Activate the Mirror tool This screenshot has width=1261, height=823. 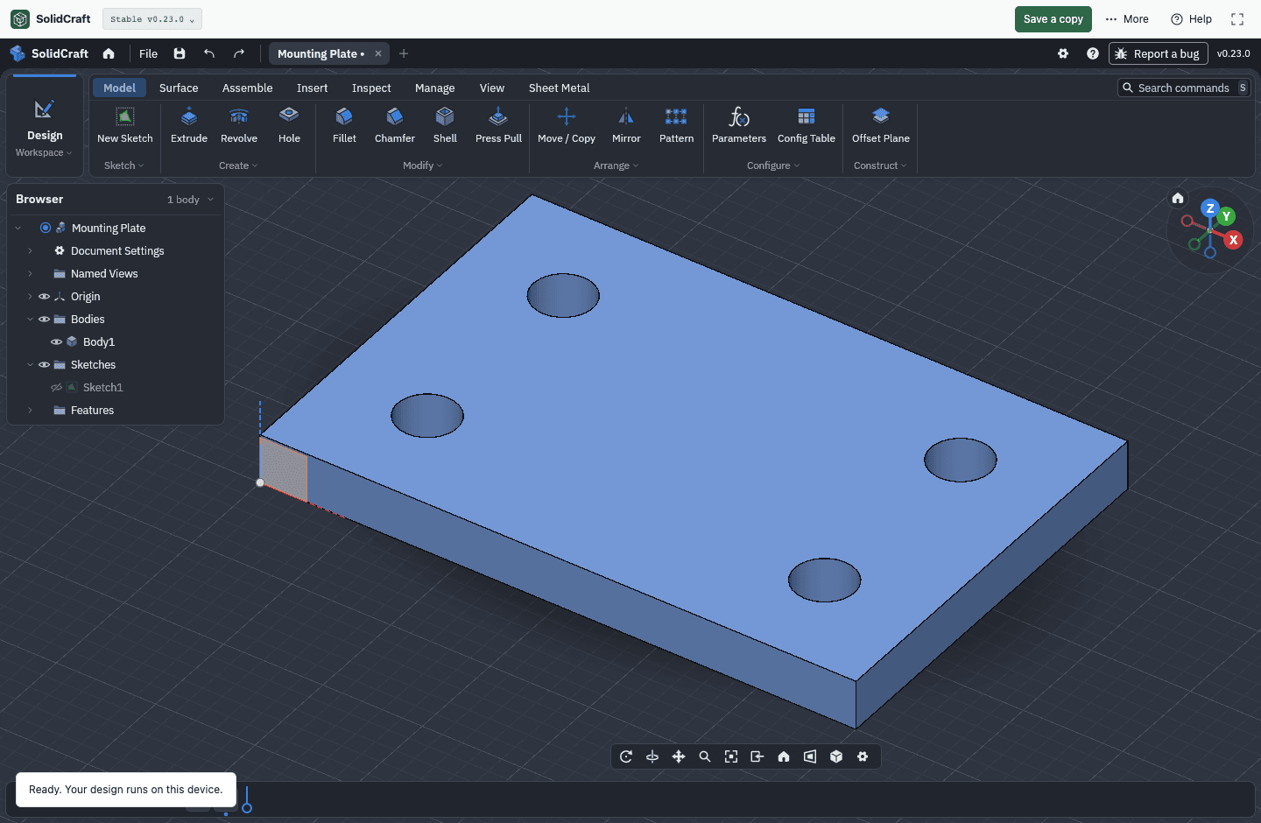click(626, 125)
